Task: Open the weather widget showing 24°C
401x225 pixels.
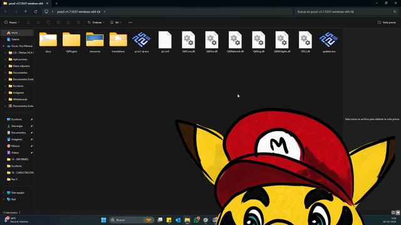Action: (17, 220)
